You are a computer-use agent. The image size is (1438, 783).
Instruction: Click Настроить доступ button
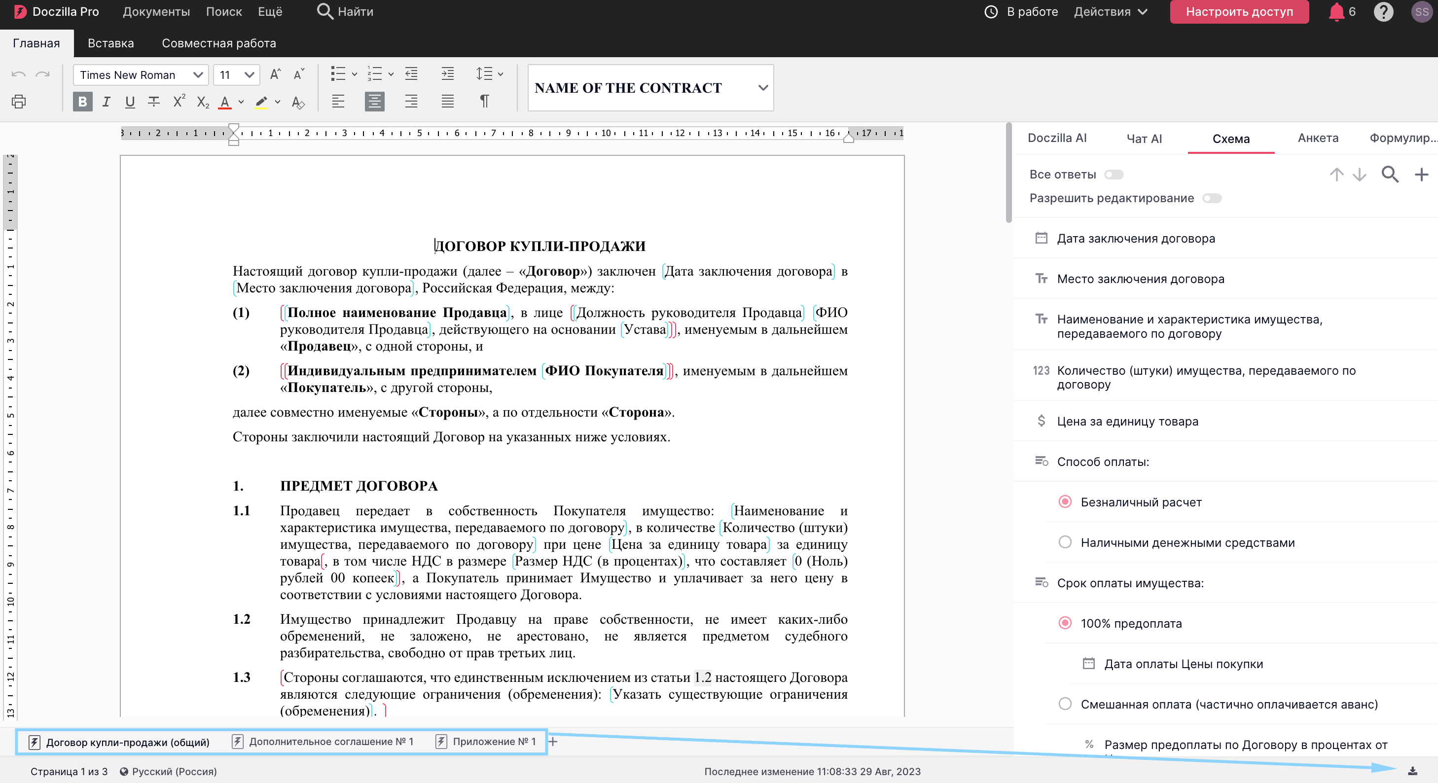tap(1239, 12)
